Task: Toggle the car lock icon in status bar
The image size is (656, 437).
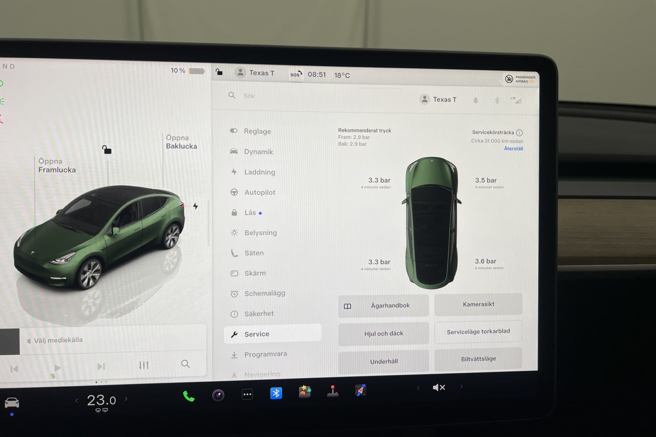Action: click(219, 72)
